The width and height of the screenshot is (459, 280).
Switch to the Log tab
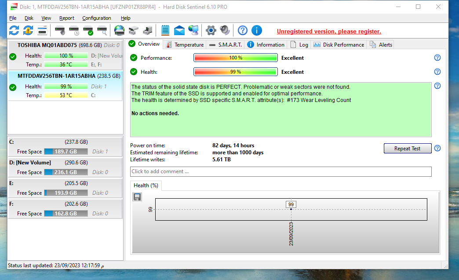click(x=299, y=45)
